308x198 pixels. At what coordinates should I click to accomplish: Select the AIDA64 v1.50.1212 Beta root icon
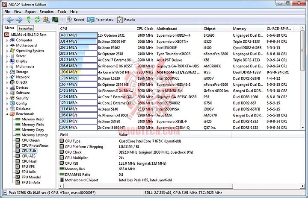(x=7, y=35)
